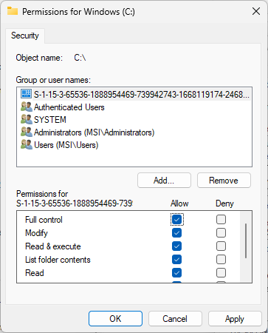Click the folder icon in title bar
Image resolution: width=268 pixels, height=333 pixels.
[x=13, y=11]
